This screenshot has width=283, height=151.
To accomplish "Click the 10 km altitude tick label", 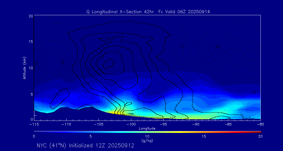I will coord(30,68).
